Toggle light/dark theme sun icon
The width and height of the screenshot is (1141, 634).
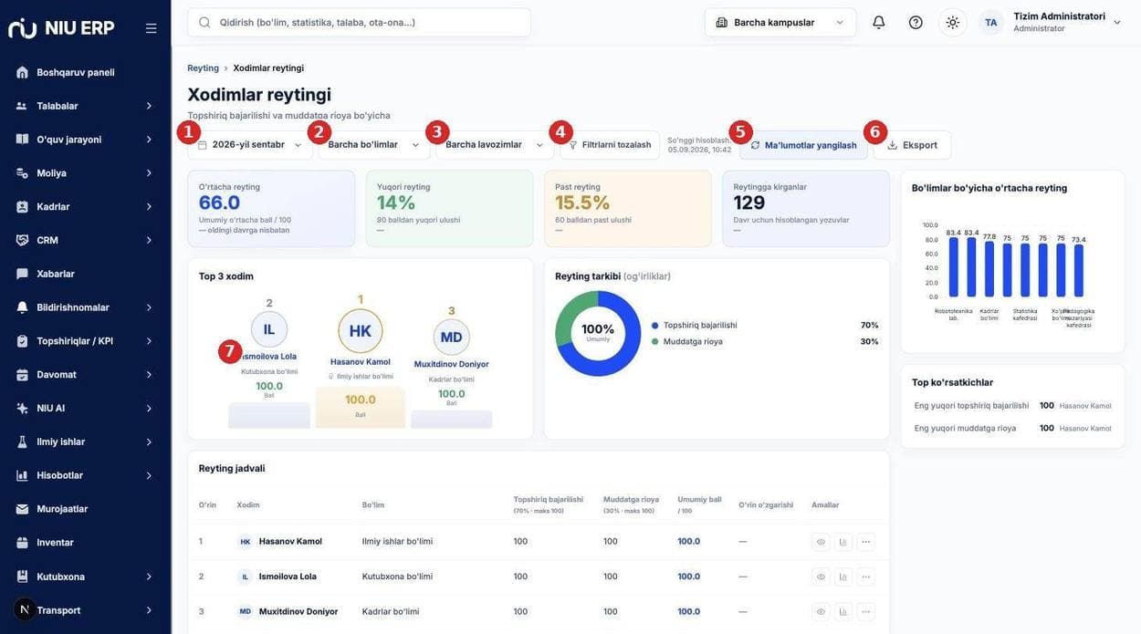(x=952, y=22)
